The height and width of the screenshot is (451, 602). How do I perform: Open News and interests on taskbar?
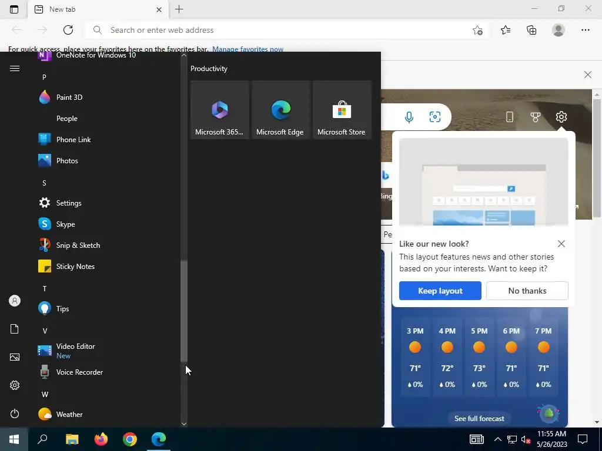tap(476, 439)
